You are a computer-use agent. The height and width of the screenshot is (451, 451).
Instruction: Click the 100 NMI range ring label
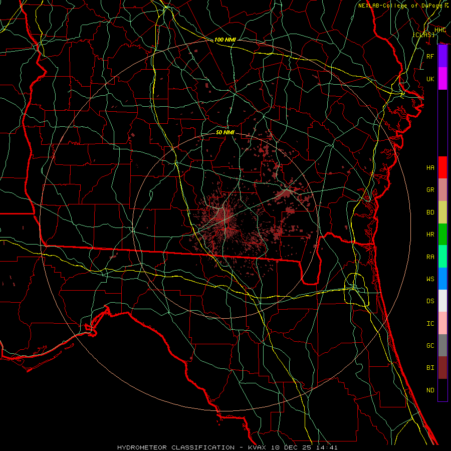click(x=225, y=40)
